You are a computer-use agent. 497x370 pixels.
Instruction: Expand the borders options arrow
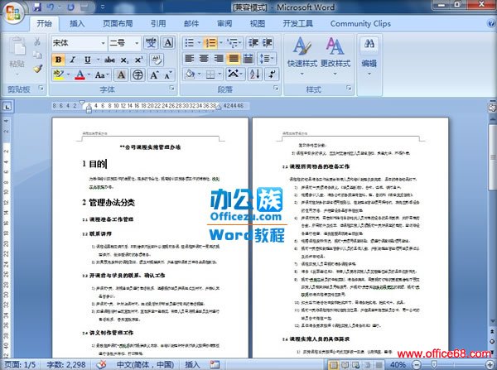(220, 74)
